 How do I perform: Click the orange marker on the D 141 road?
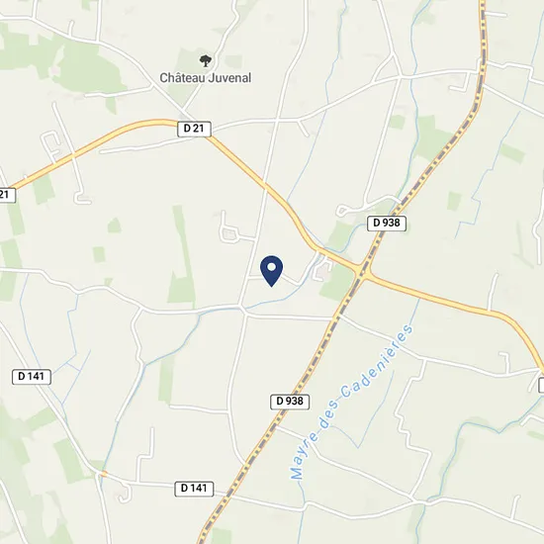point(102,474)
